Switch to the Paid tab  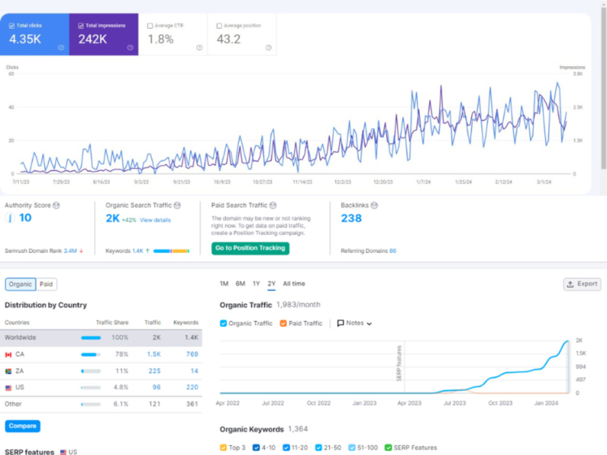[x=46, y=285]
